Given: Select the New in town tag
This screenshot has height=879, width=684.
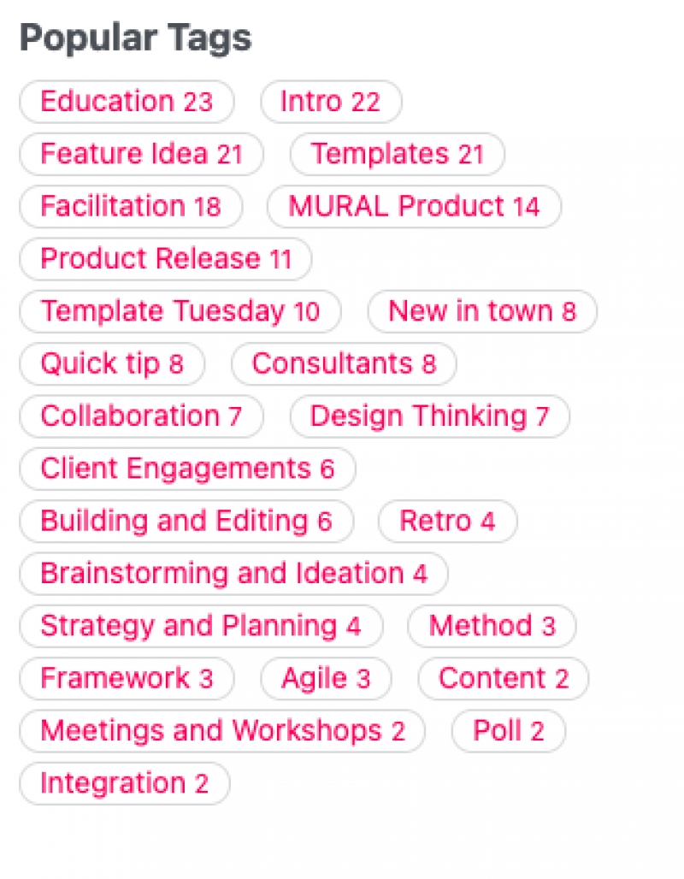Looking at the screenshot, I should [481, 311].
